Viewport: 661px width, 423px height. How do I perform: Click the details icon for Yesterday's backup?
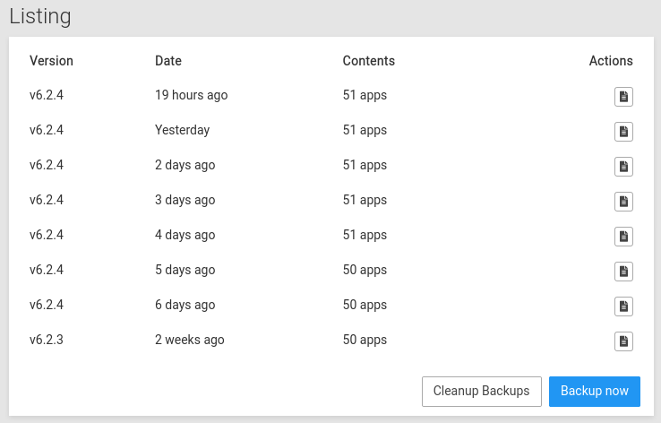click(623, 132)
